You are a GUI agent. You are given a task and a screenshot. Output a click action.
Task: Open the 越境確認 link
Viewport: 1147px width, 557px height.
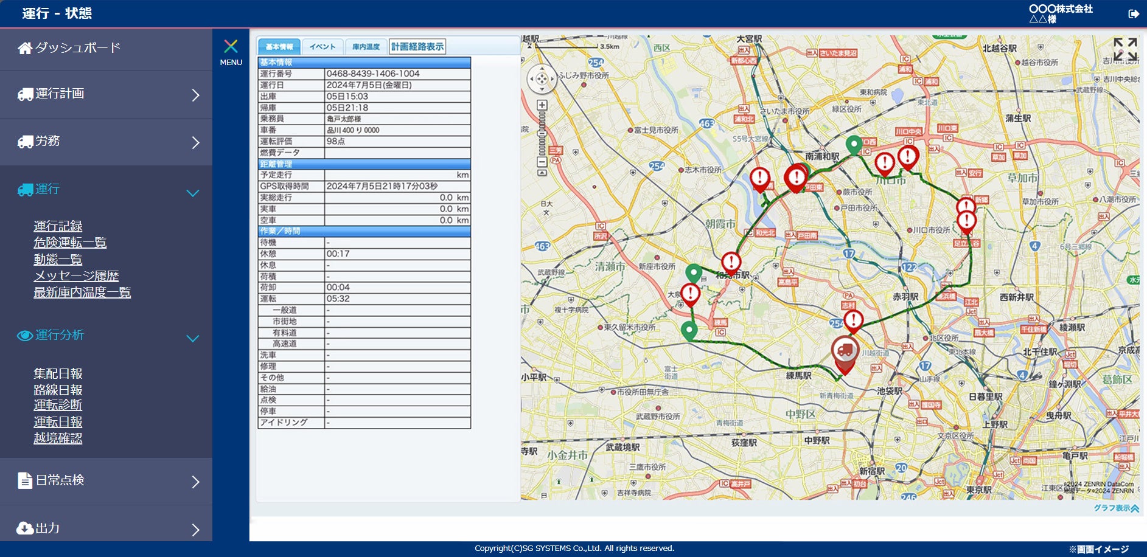coord(58,438)
